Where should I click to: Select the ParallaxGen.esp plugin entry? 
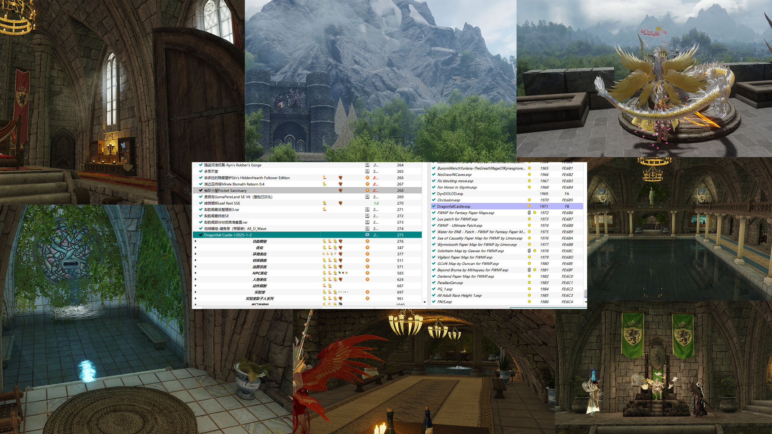[x=450, y=283]
